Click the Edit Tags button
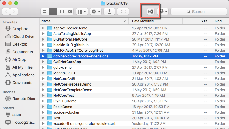This screenshot has height=129, width=229. [x=123, y=12]
